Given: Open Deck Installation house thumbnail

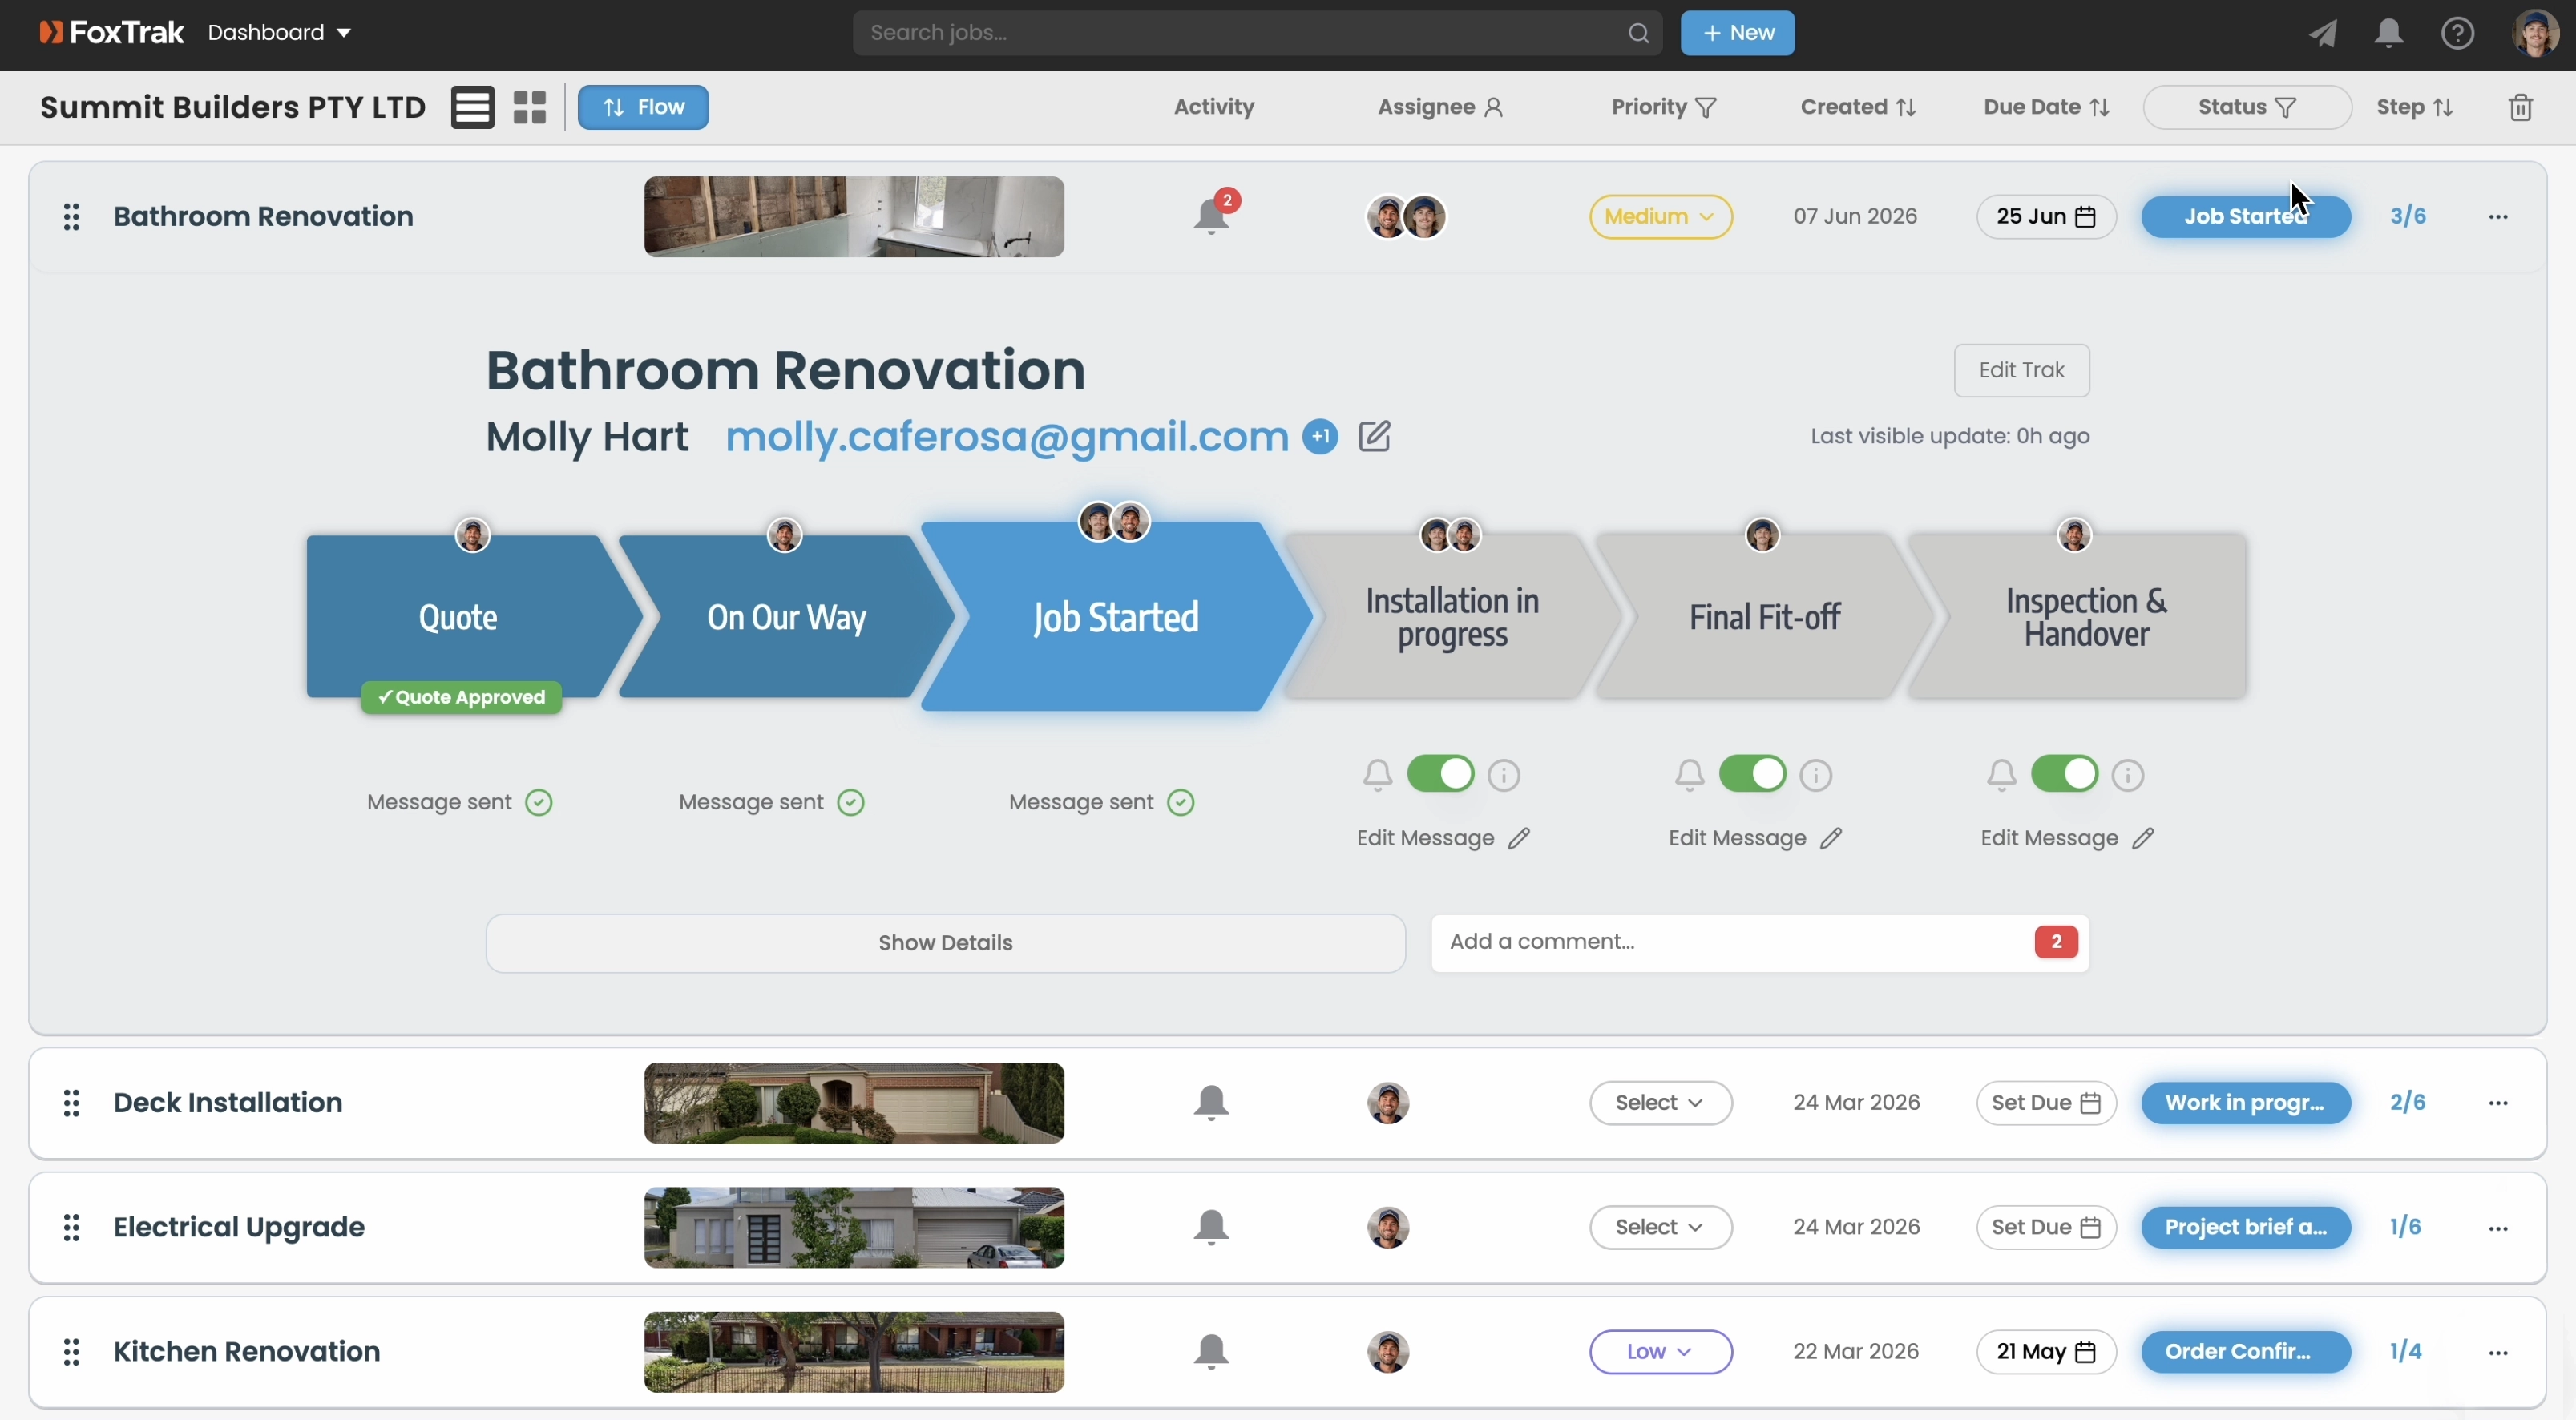Looking at the screenshot, I should [854, 1103].
